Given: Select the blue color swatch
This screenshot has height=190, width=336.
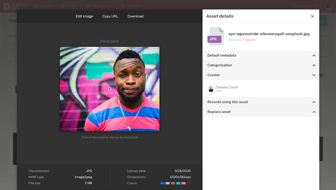Looking at the screenshot, I should click(162, 183).
